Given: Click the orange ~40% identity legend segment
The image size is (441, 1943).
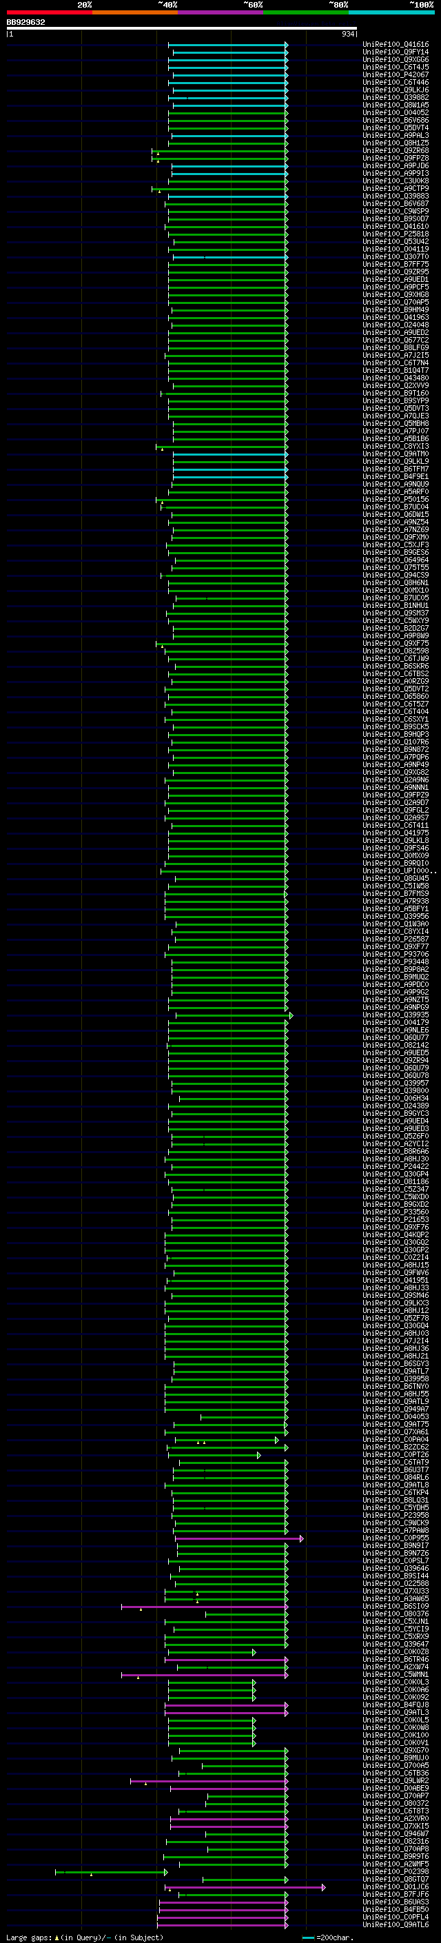Looking at the screenshot, I should click(x=135, y=13).
